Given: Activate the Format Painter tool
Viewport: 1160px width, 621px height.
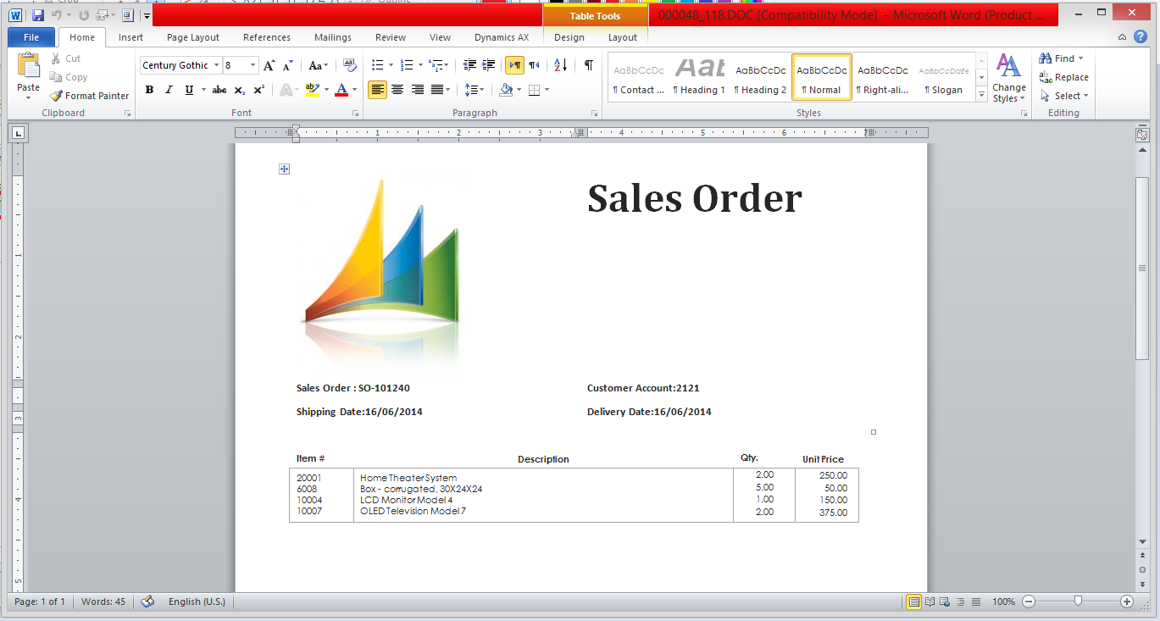Looking at the screenshot, I should [x=89, y=96].
